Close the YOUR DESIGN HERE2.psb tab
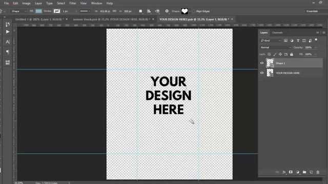Screen dimensions: 328x184 point(232,19)
